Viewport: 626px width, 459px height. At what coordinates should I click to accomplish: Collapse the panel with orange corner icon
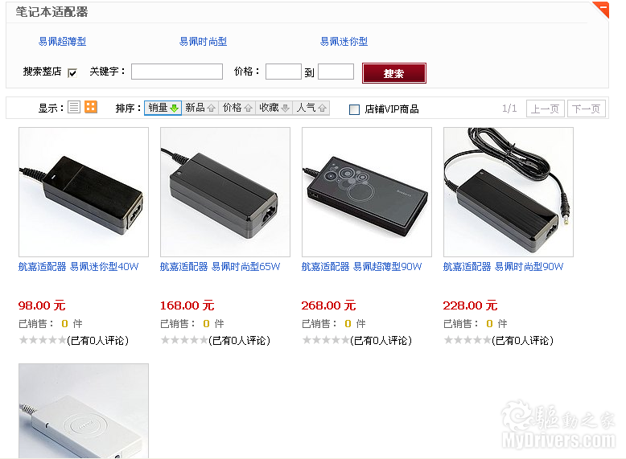coord(601,9)
